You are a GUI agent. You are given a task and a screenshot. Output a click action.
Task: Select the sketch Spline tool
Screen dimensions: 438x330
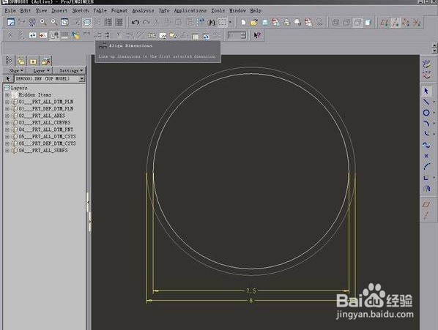pyautogui.click(x=426, y=145)
